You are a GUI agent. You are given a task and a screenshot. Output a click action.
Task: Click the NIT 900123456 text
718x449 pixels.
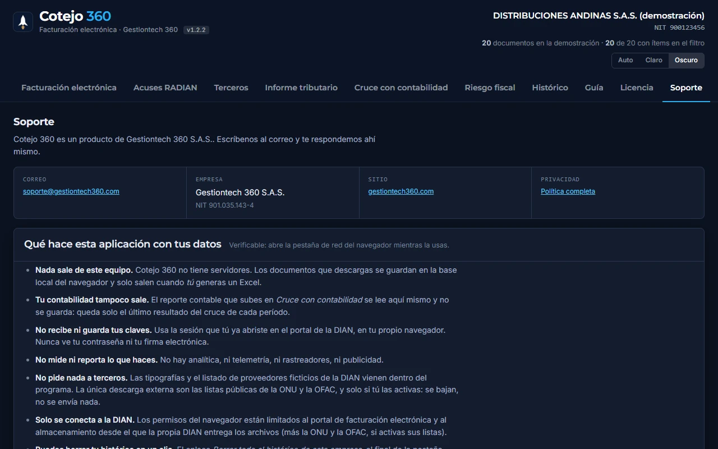(679, 28)
